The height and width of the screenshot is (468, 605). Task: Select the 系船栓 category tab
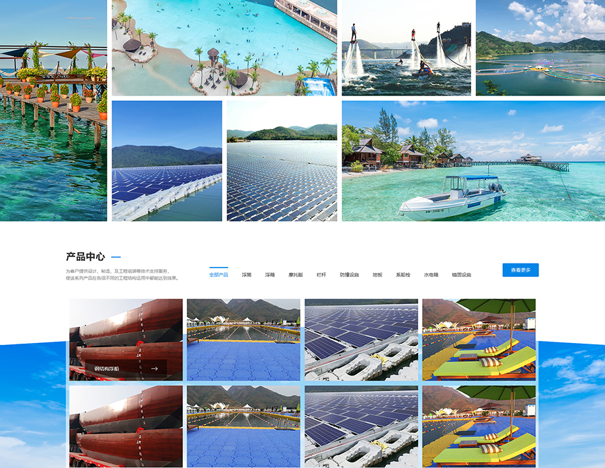pos(403,275)
